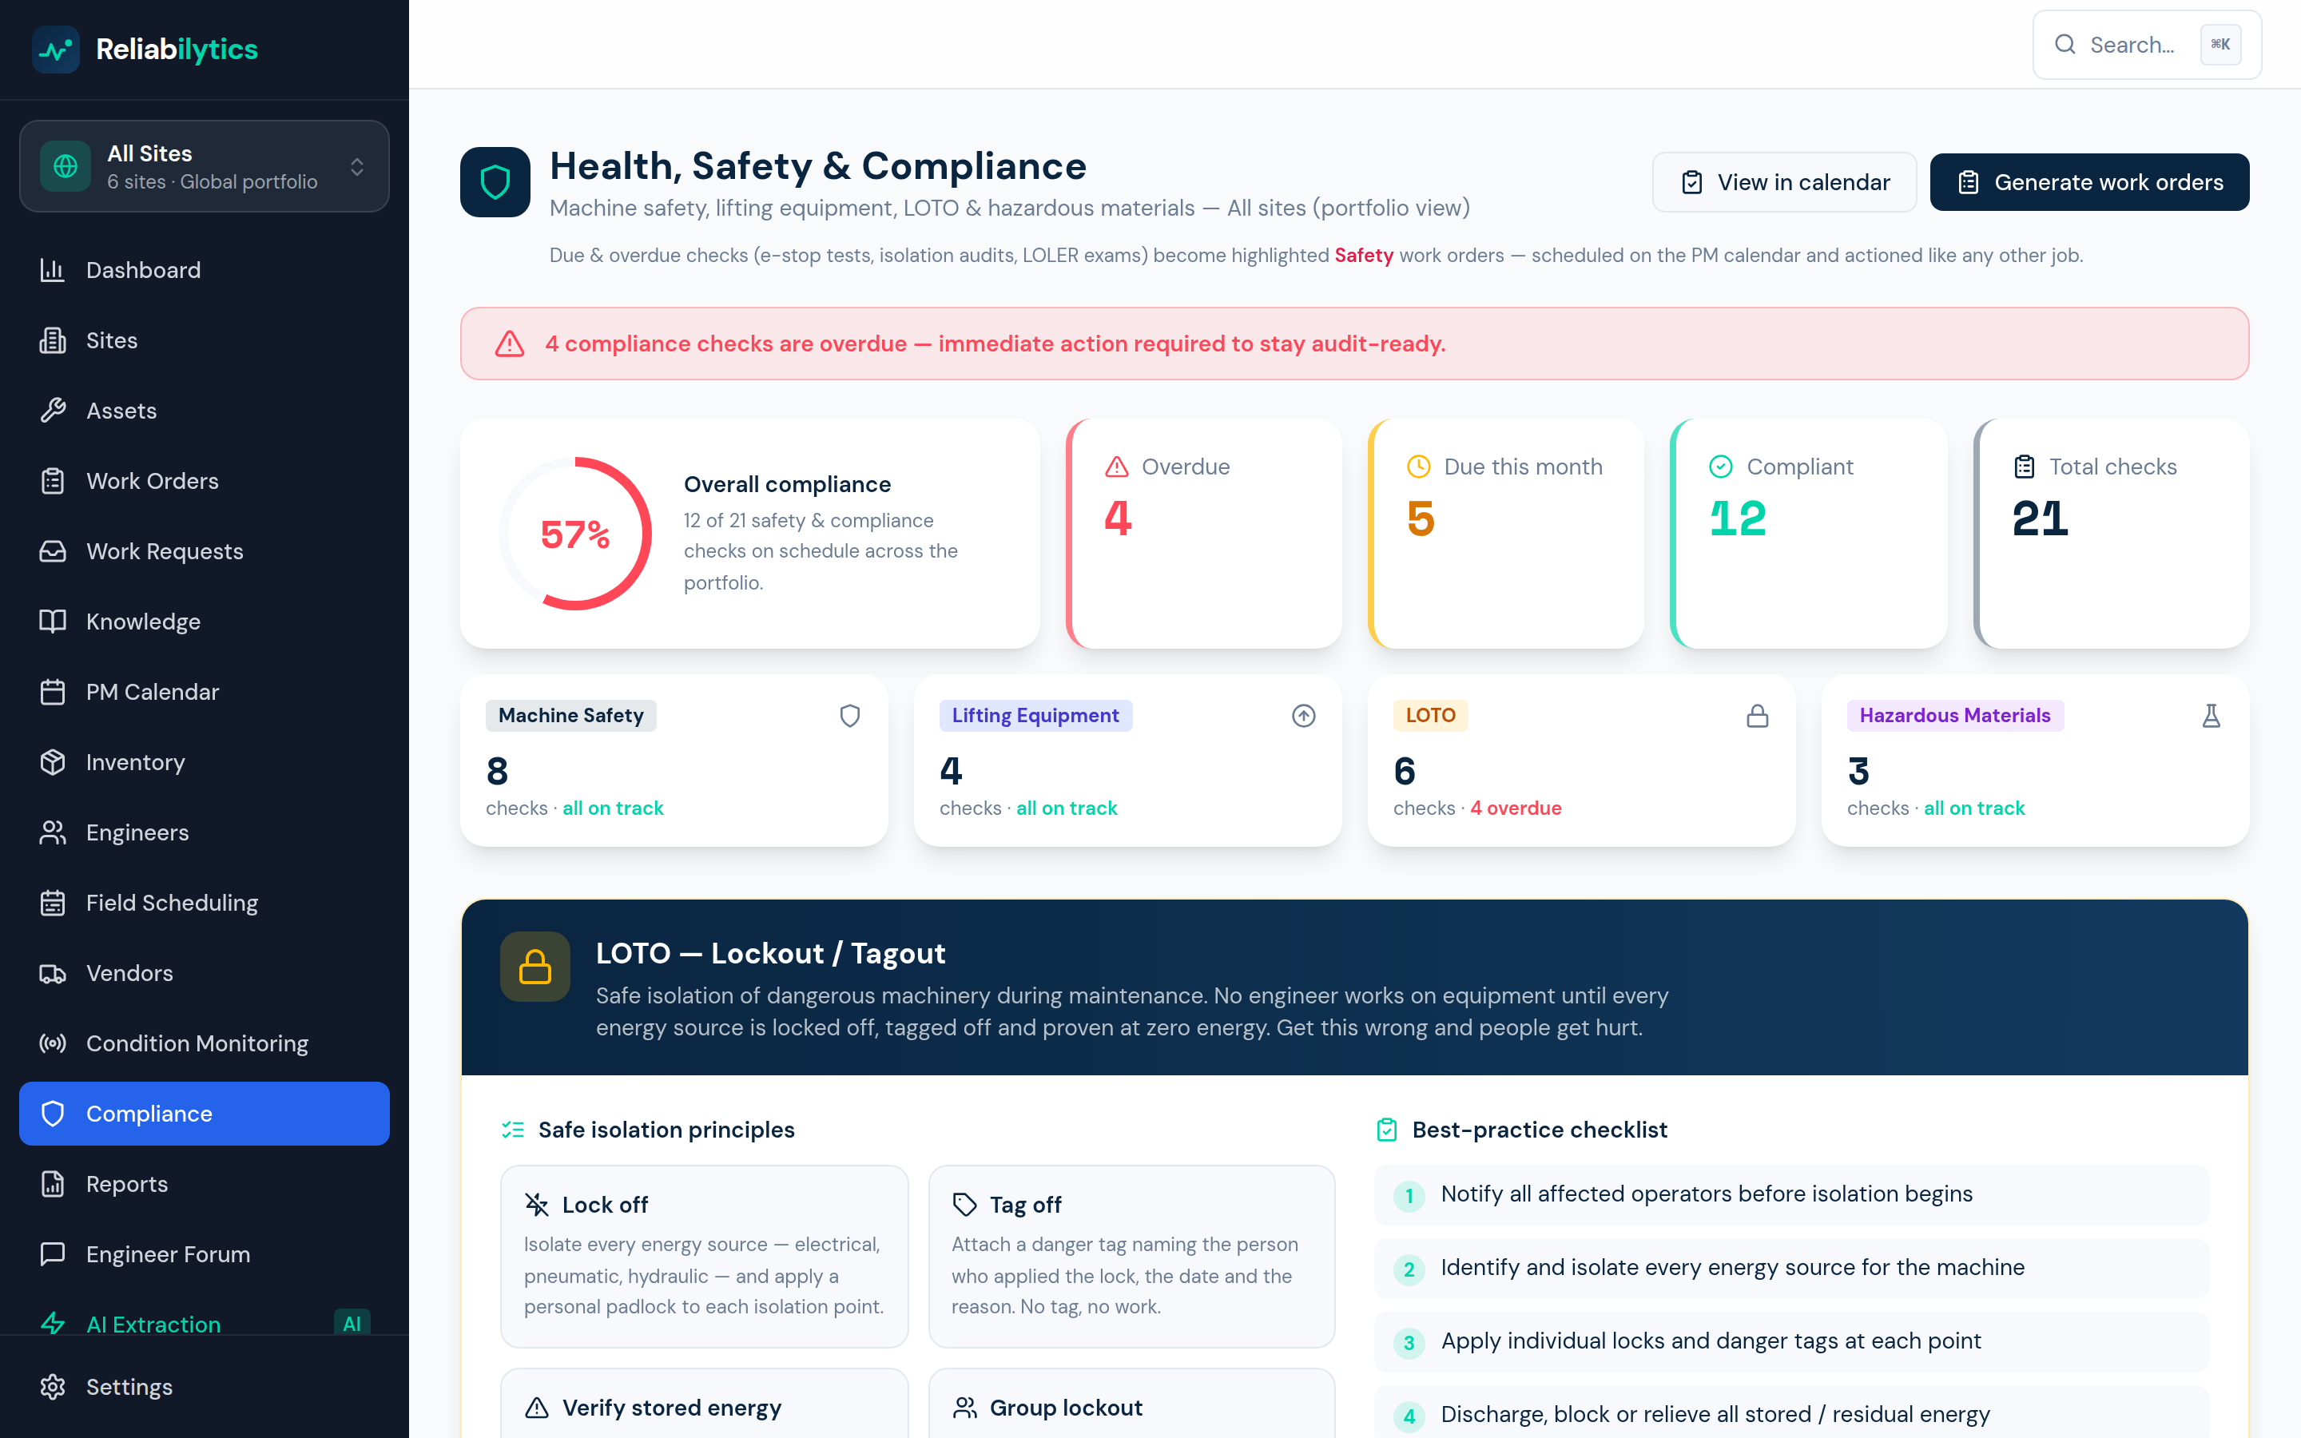Image resolution: width=2301 pixels, height=1438 pixels.
Task: Click the Settings gear icon
Action: coord(52,1388)
